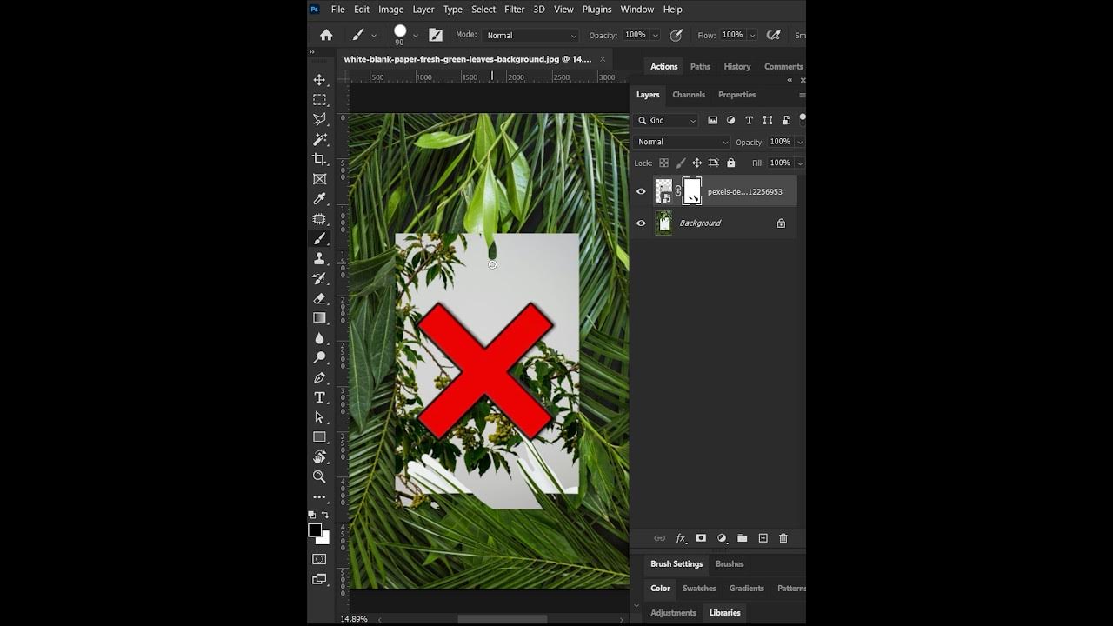Open the layer blend mode Normal dropdown
Screen dimensions: 1113x626
coord(683,142)
